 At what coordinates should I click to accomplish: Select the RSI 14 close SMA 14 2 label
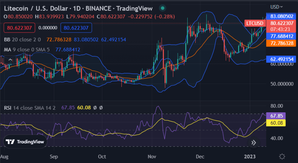[x=30, y=108]
